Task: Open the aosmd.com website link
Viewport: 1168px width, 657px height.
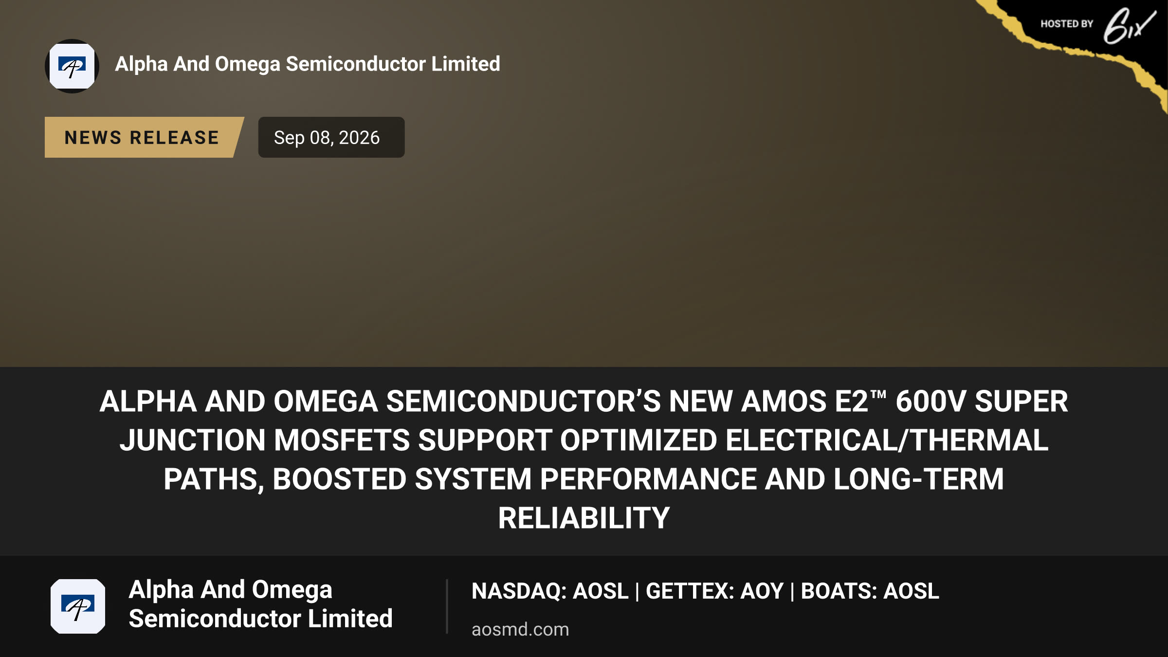Action: point(520,629)
